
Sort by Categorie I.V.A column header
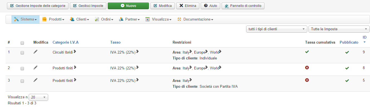66,42
